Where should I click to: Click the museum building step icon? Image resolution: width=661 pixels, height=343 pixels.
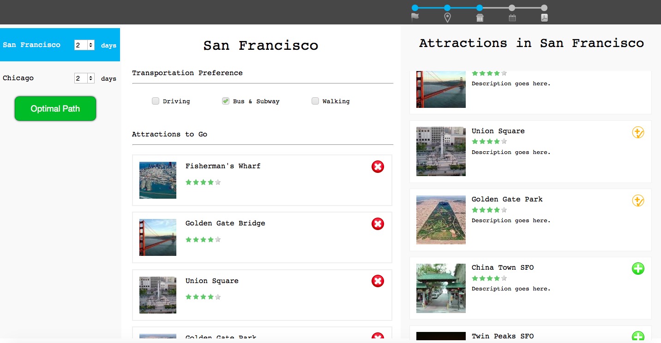[480, 18]
